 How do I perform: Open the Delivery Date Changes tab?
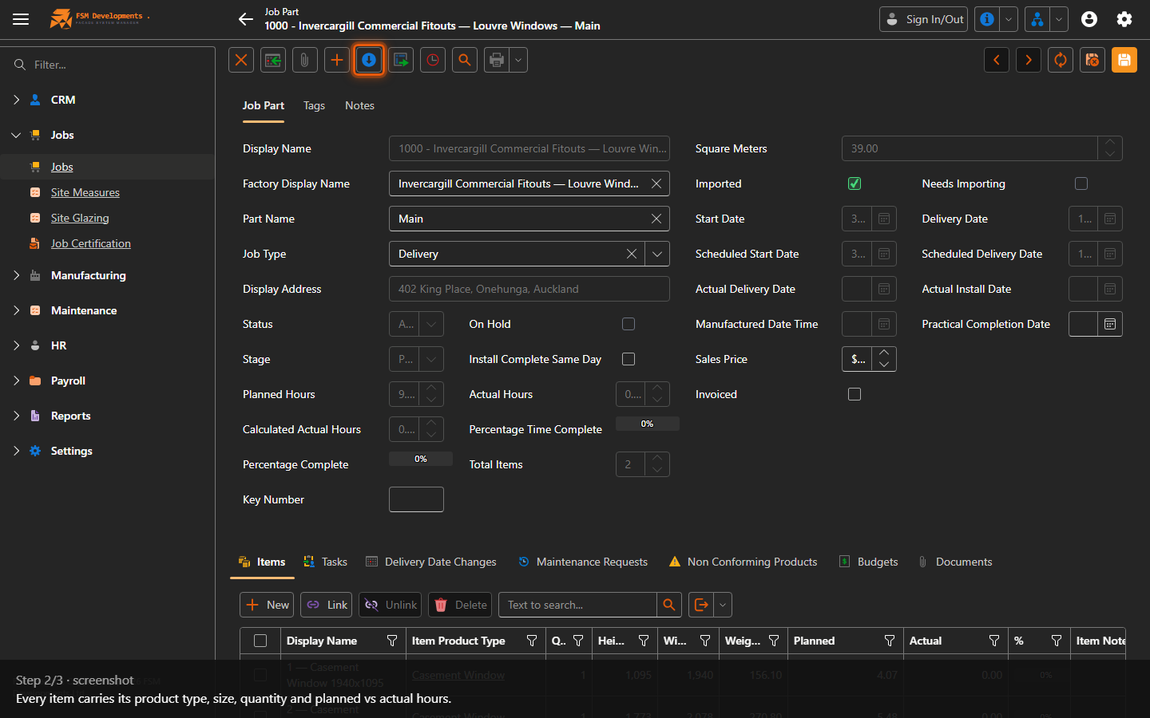pos(431,562)
